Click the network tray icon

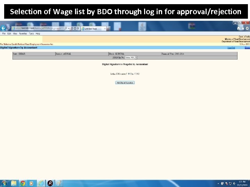coord(230,184)
